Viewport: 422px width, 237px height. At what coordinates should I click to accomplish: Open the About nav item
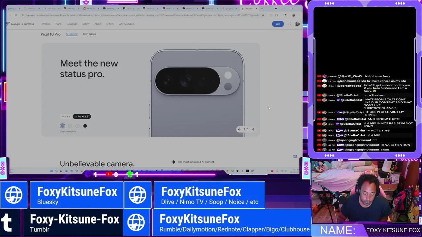tap(98, 24)
